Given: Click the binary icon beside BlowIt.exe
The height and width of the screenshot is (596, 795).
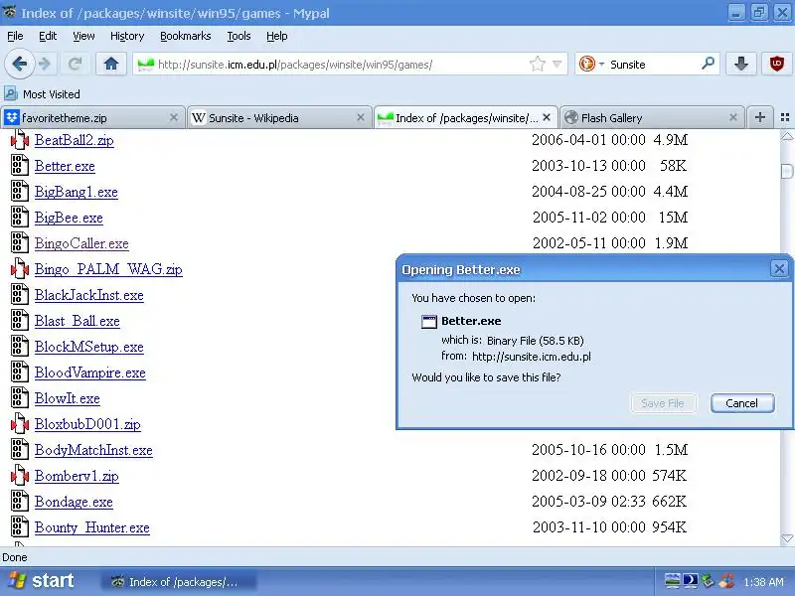Looking at the screenshot, I should (x=19, y=398).
